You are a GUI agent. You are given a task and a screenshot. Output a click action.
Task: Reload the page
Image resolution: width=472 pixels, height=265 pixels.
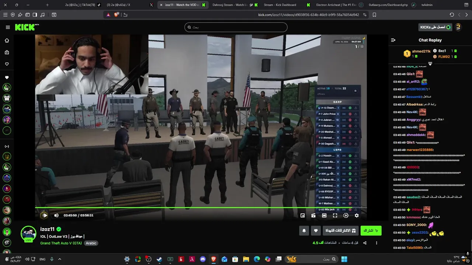(x=452, y=15)
